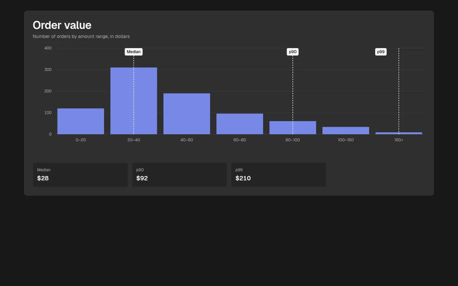This screenshot has width=458, height=286.
Task: Click the "60–80" x-axis label
Action: pos(240,140)
